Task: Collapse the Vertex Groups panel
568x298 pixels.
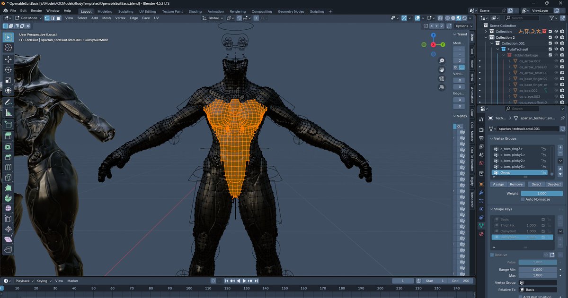Action: point(491,138)
